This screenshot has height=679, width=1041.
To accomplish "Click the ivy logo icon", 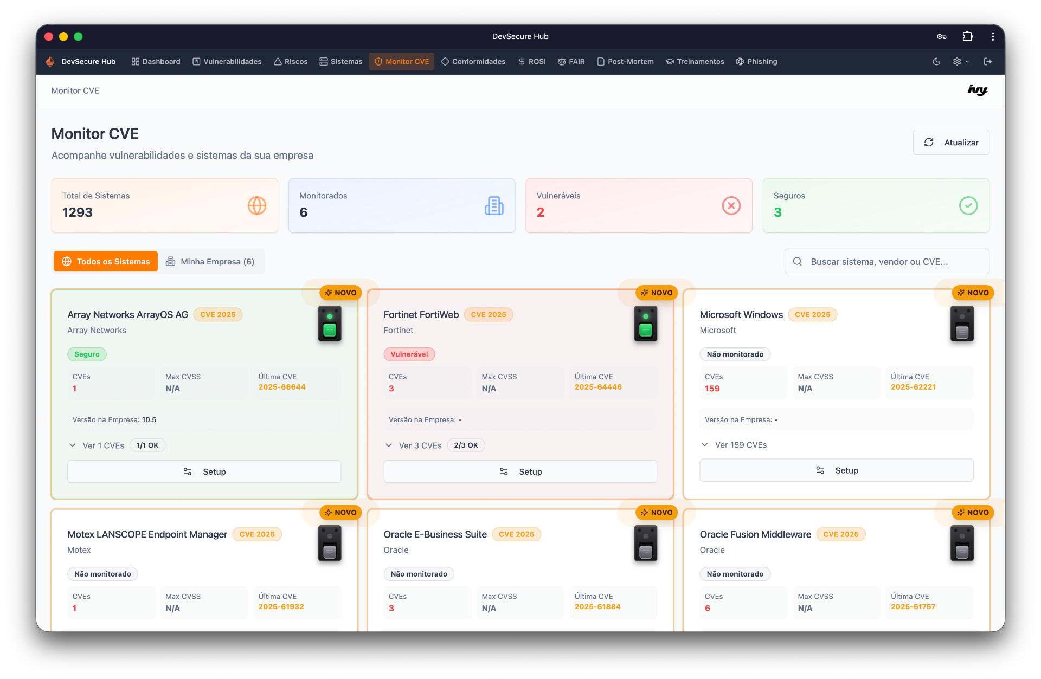I will point(978,90).
